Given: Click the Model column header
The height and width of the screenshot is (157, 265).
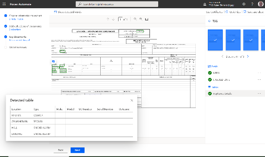Looking at the screenshot, I should [71, 109].
